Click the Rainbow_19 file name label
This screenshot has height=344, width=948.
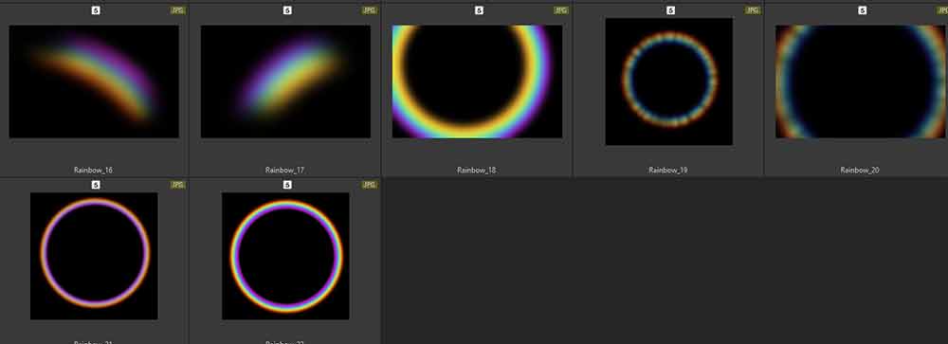(668, 170)
